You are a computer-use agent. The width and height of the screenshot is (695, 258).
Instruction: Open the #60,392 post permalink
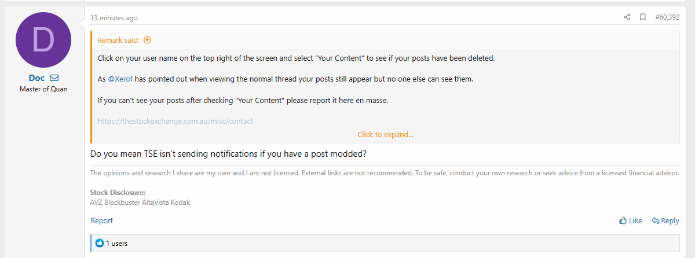667,17
